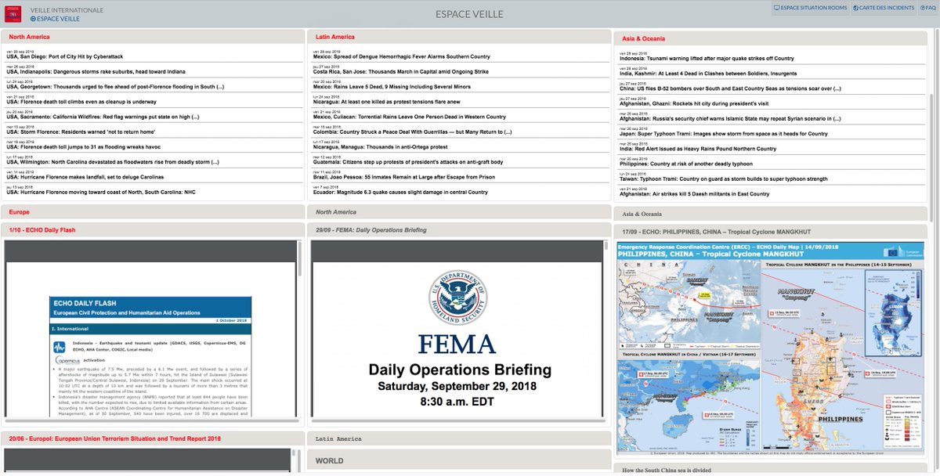Open India Red Alert heavy rains headline
Screen dimensions: 940x476
tap(698, 149)
